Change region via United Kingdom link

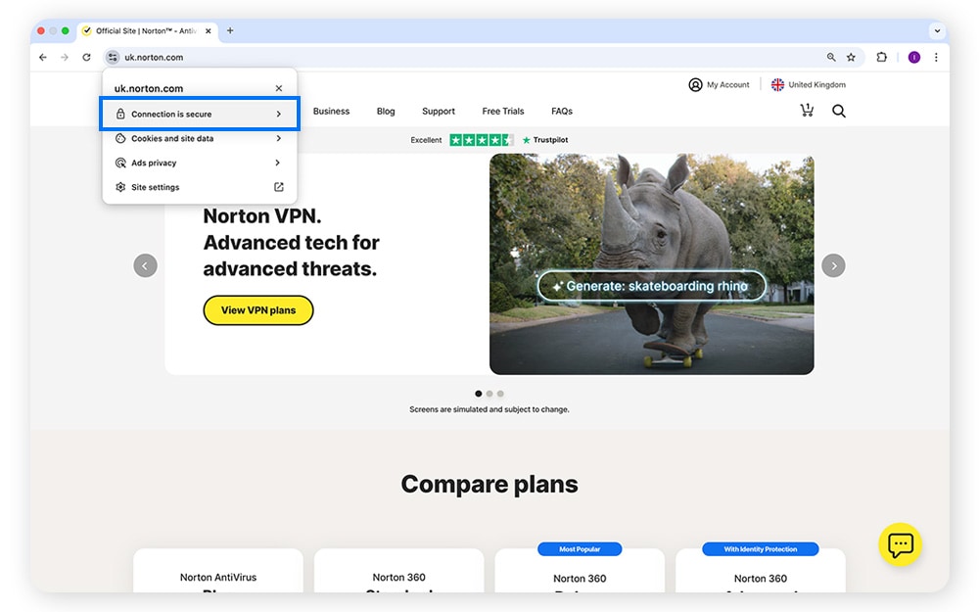pyautogui.click(x=809, y=84)
